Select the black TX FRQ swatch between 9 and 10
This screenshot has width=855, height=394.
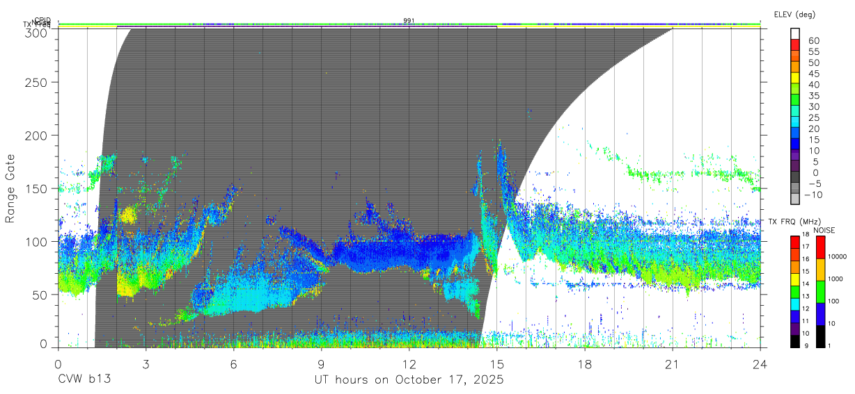click(795, 341)
